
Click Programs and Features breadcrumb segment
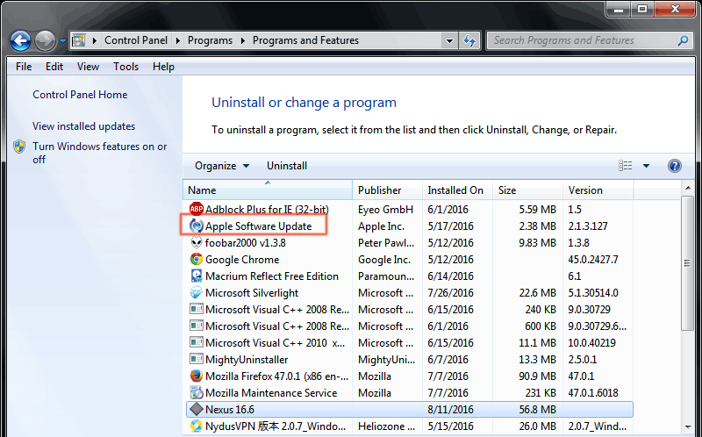(x=305, y=40)
